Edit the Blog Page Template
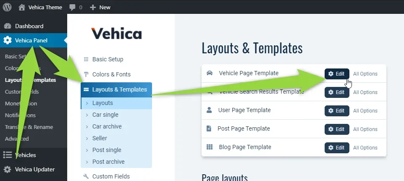Viewport: 404px width, 181px height. pyautogui.click(x=337, y=148)
